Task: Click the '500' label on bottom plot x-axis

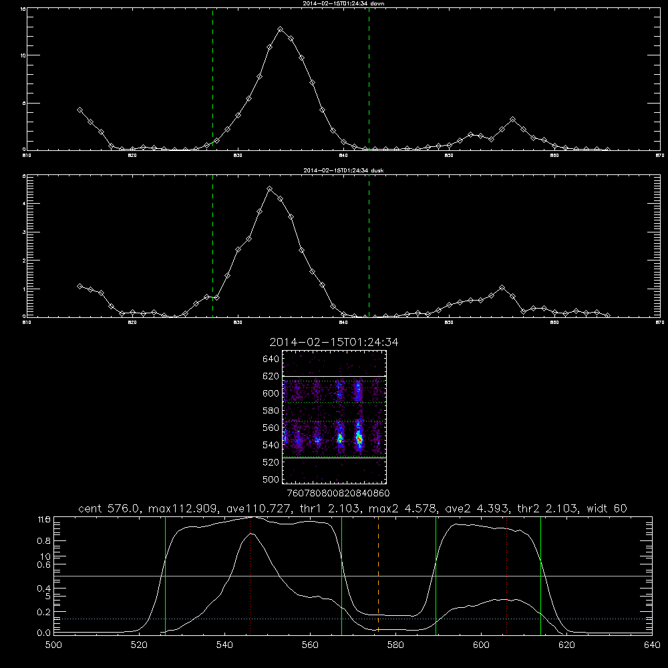Action: 53,645
